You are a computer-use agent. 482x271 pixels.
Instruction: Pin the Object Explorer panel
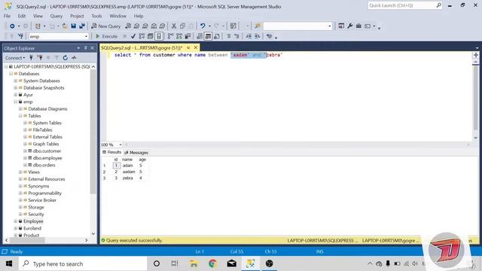point(85,48)
